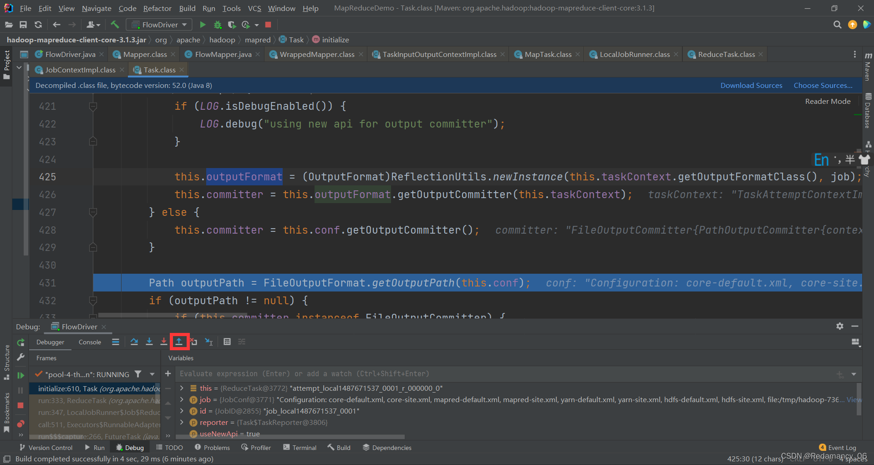Close the Task.class editor tab
This screenshot has height=465, width=874.
click(182, 70)
